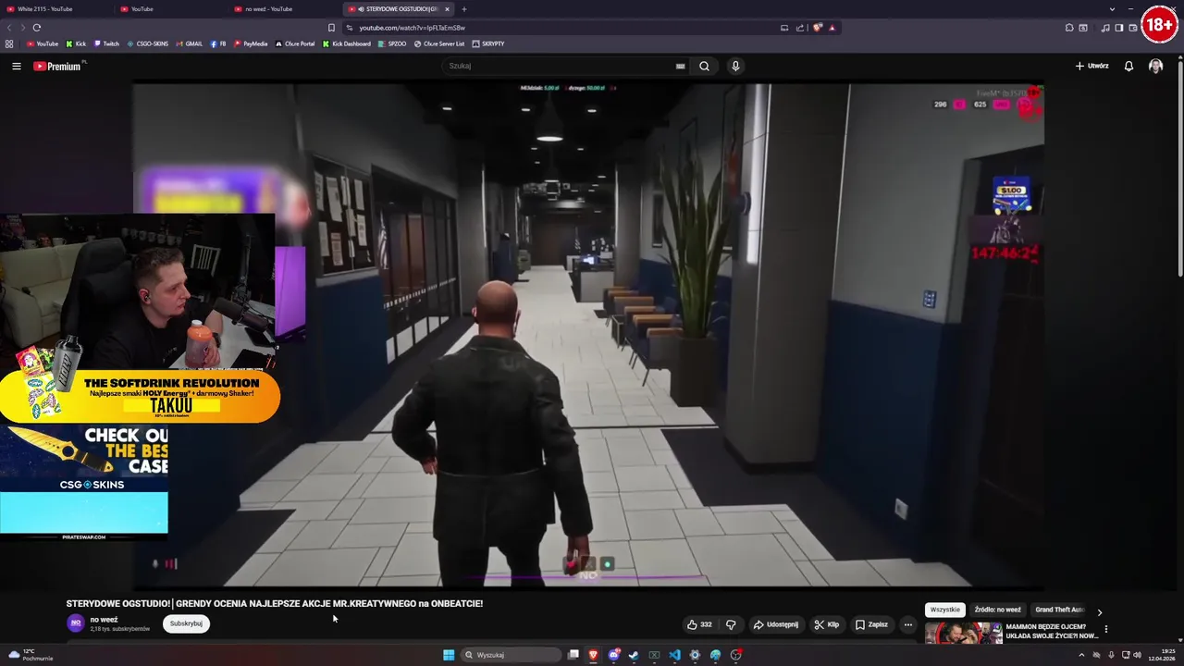Screen dimensions: 1184x666
Task: Open Visual Studio Code from taskbar
Action: click(x=674, y=655)
